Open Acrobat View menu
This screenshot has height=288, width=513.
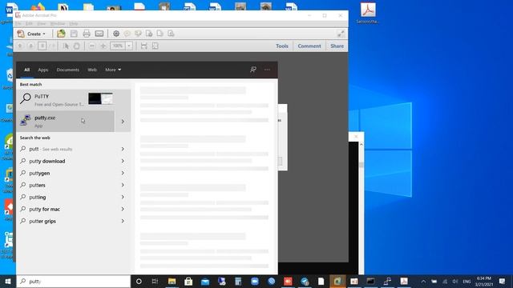click(41, 23)
